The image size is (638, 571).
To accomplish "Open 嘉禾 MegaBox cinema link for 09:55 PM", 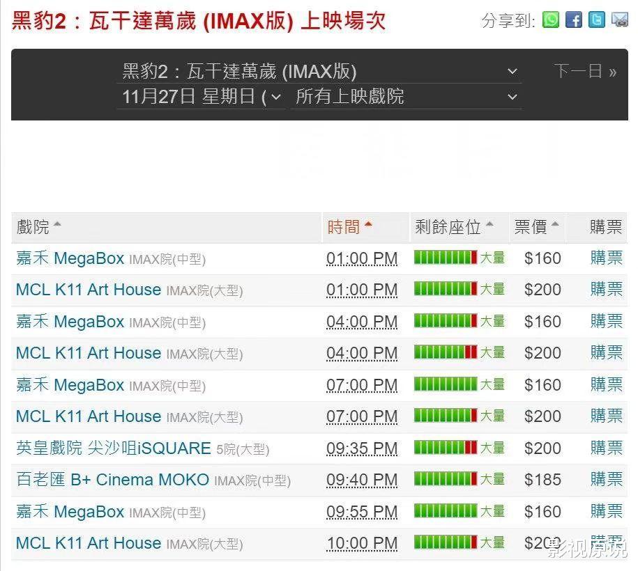I will click(x=70, y=512).
